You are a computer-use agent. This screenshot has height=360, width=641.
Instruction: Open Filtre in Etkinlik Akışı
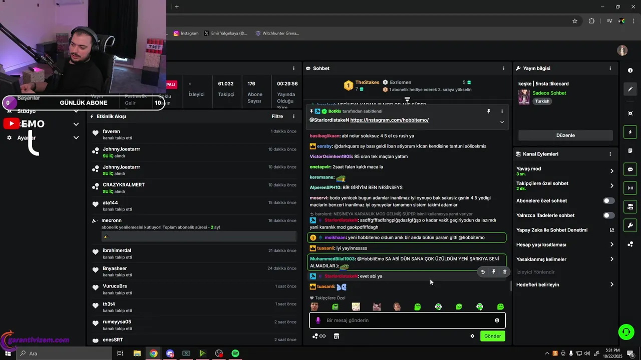pos(277,116)
